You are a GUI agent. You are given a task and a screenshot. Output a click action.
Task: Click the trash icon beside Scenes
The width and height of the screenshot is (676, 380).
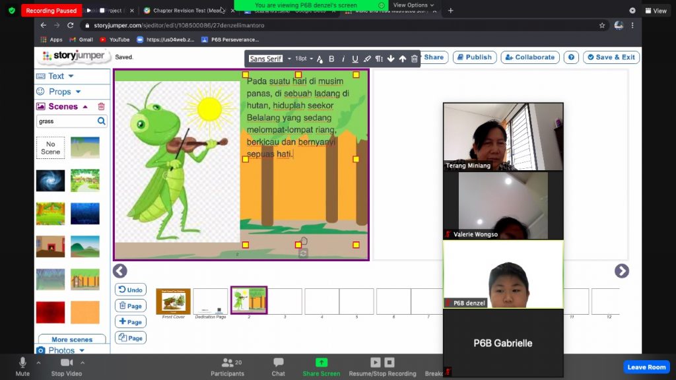tap(101, 106)
